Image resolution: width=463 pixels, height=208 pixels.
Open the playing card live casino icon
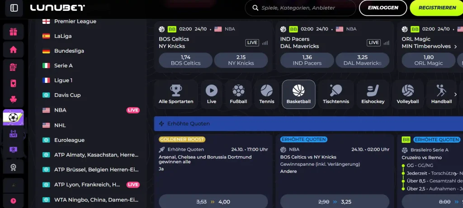click(13, 84)
